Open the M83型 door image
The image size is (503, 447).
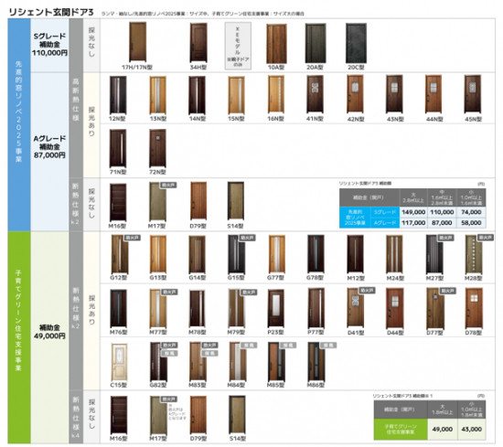pyautogui.click(x=198, y=362)
